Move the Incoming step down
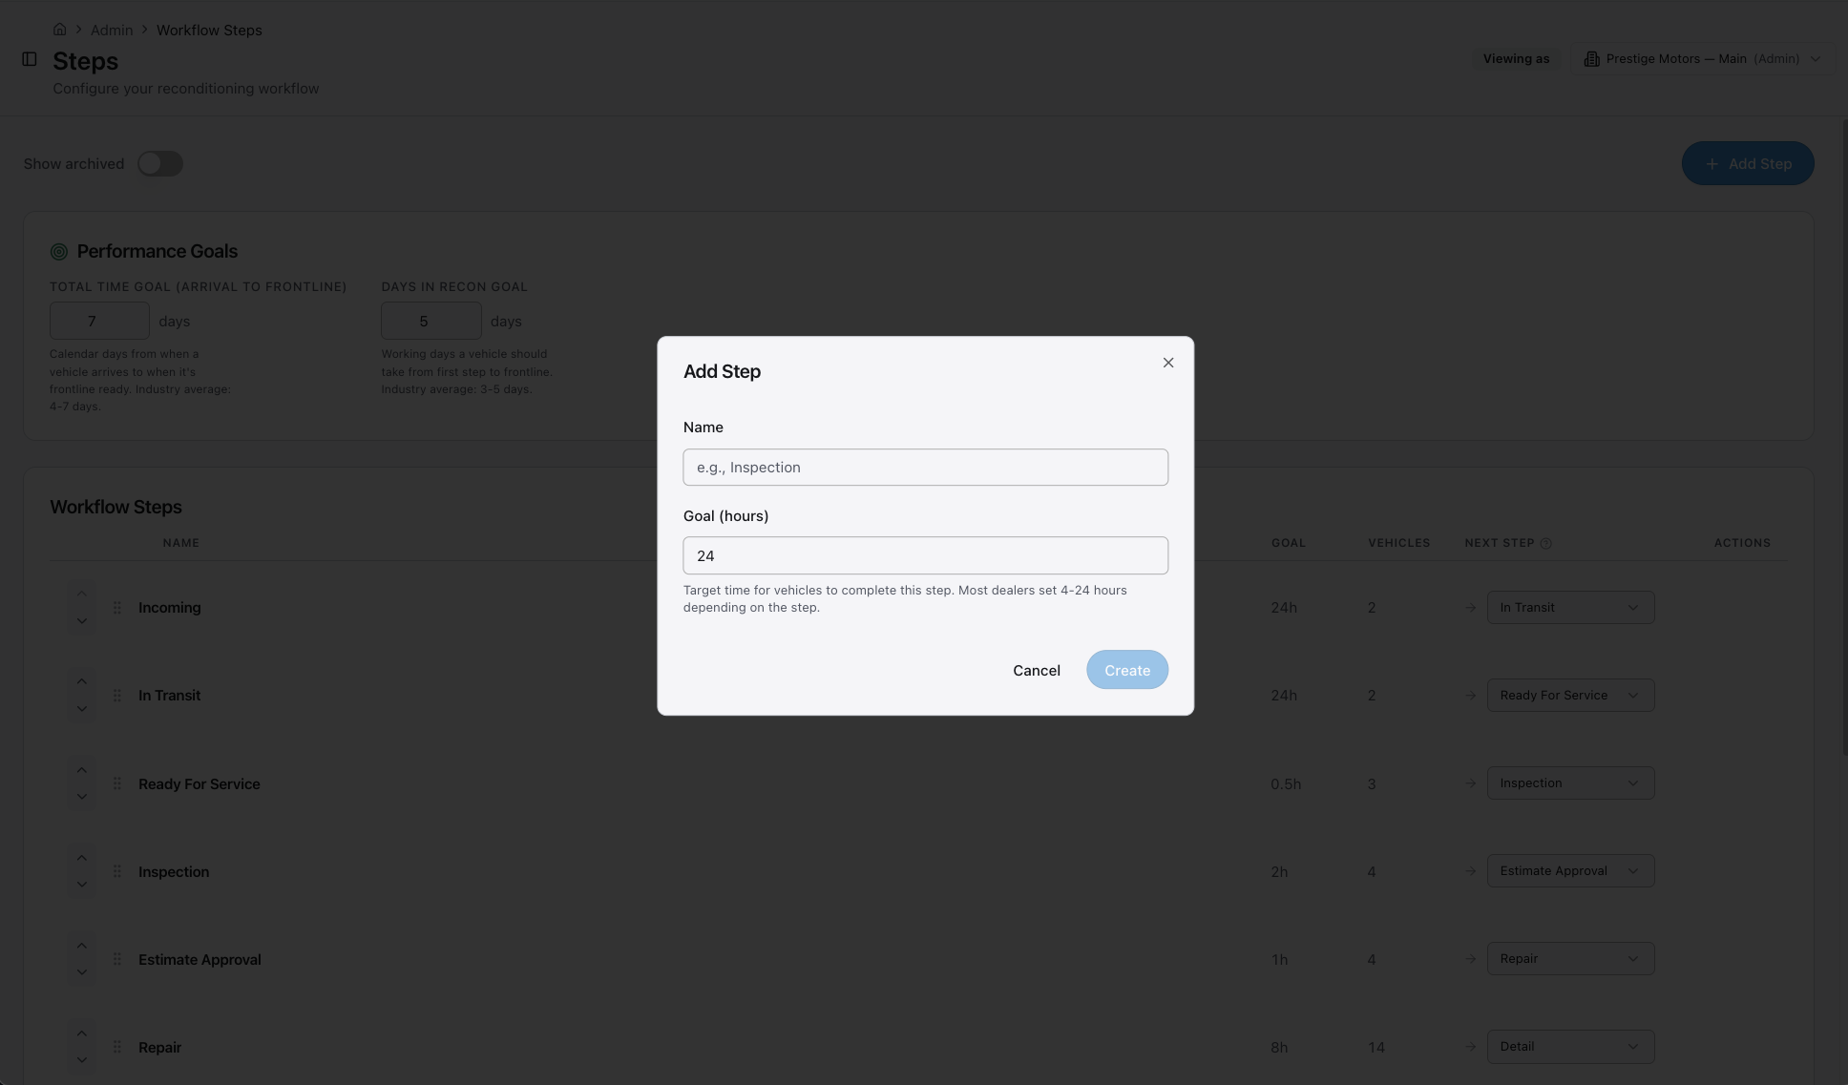 tap(82, 621)
